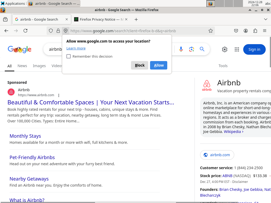Allow google.com to access location
Screen dimensions: 271x203
pos(159,65)
